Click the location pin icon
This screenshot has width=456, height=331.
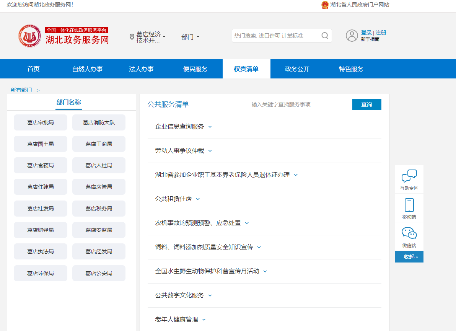[132, 37]
